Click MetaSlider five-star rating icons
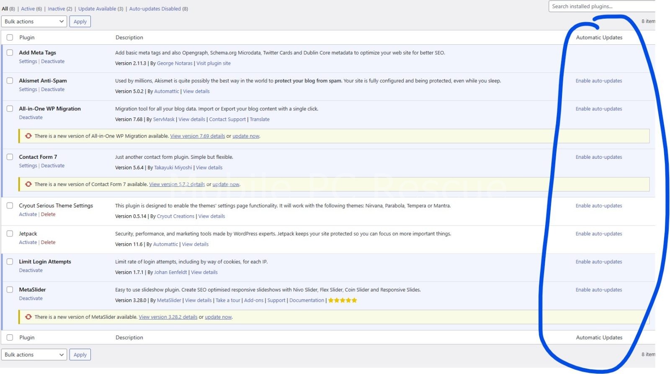This screenshot has width=670, height=374. point(342,300)
